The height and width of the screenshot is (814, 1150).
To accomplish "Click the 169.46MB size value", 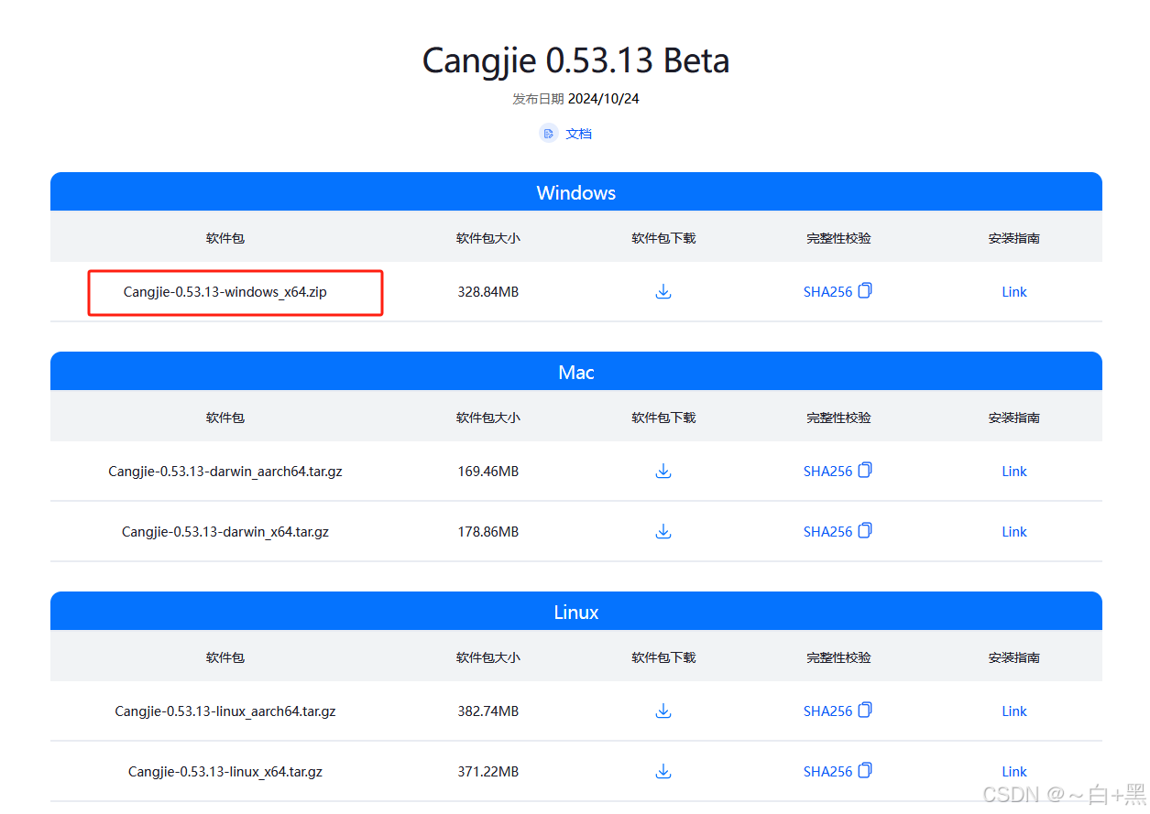I will click(x=488, y=472).
